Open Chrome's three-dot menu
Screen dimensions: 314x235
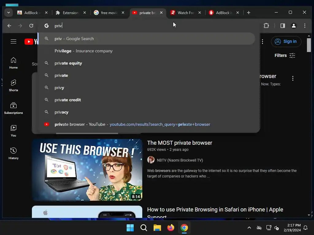[x=304, y=26]
